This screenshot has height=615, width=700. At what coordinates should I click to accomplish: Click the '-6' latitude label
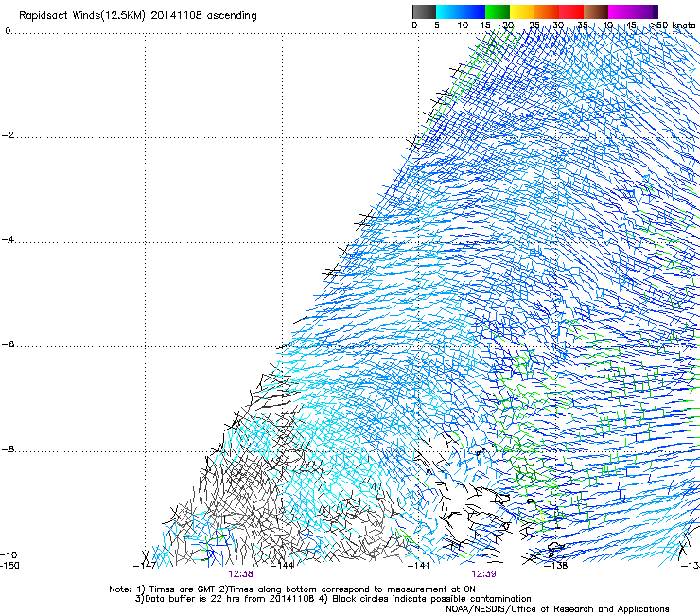pyautogui.click(x=8, y=344)
